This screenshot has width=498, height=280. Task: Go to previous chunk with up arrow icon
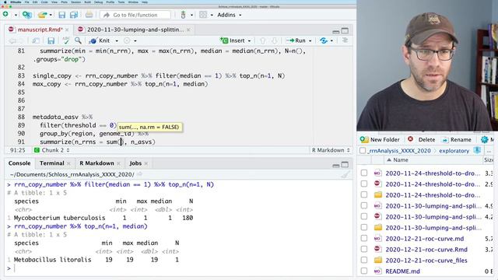pos(263,40)
